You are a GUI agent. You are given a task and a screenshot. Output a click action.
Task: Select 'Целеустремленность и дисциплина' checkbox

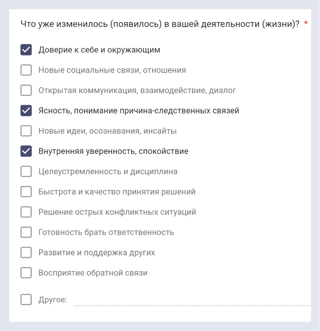(26, 172)
